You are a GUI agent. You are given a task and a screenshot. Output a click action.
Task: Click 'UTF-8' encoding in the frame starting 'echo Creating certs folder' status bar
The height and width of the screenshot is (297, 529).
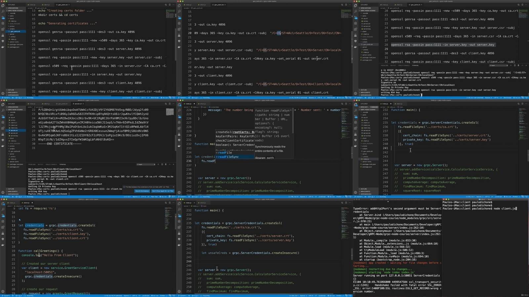143,97
